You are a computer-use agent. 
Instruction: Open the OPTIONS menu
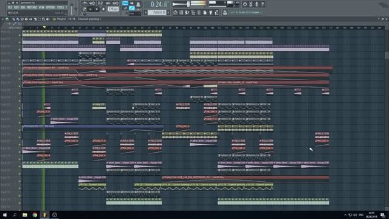[50, 7]
